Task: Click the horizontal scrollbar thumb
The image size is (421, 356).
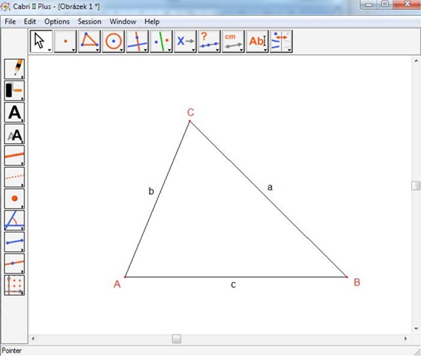Action: pyautogui.click(x=176, y=339)
